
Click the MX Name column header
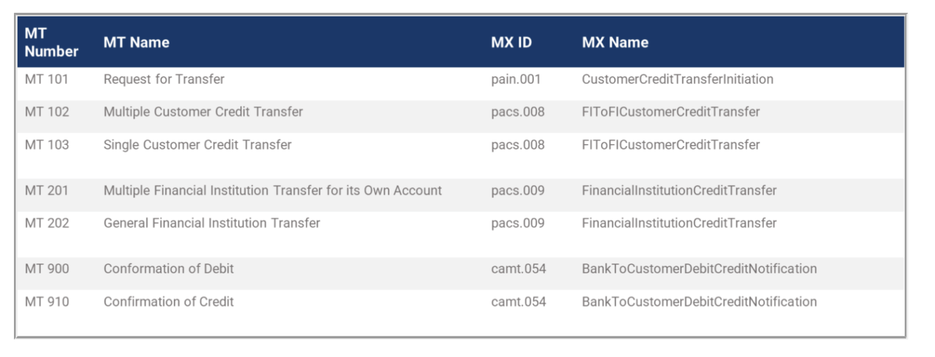615,43
